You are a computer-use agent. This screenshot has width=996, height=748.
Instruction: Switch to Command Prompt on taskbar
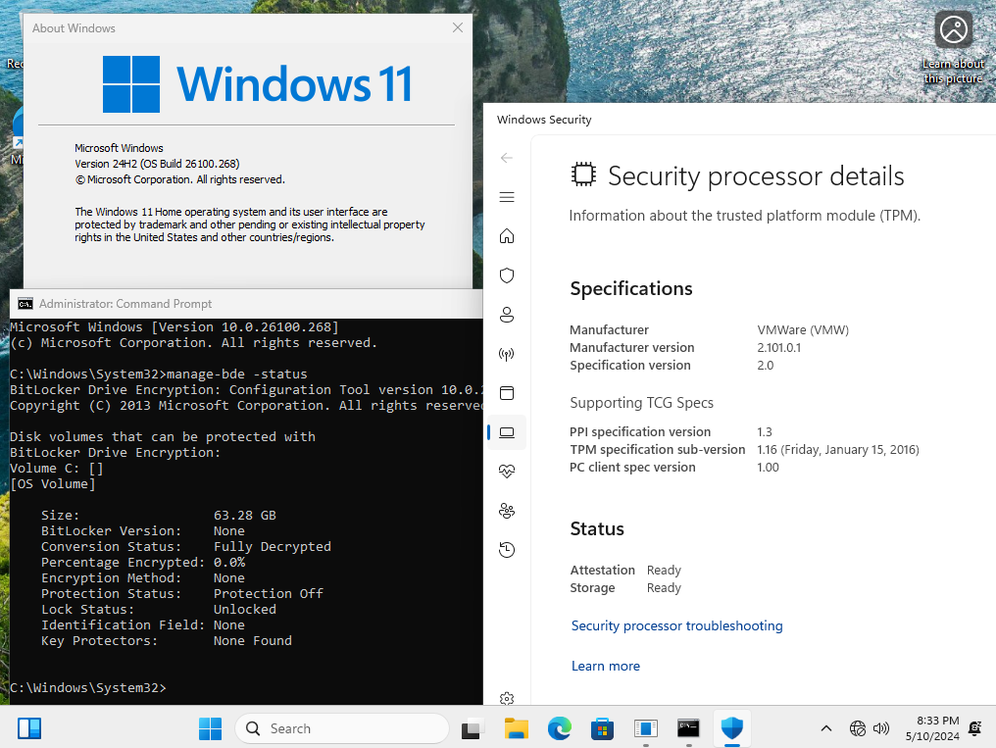[x=688, y=728]
